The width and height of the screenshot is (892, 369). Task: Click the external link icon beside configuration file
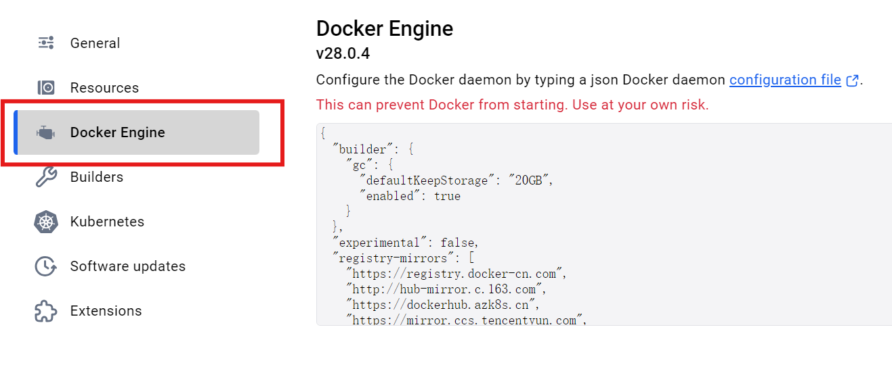point(853,80)
